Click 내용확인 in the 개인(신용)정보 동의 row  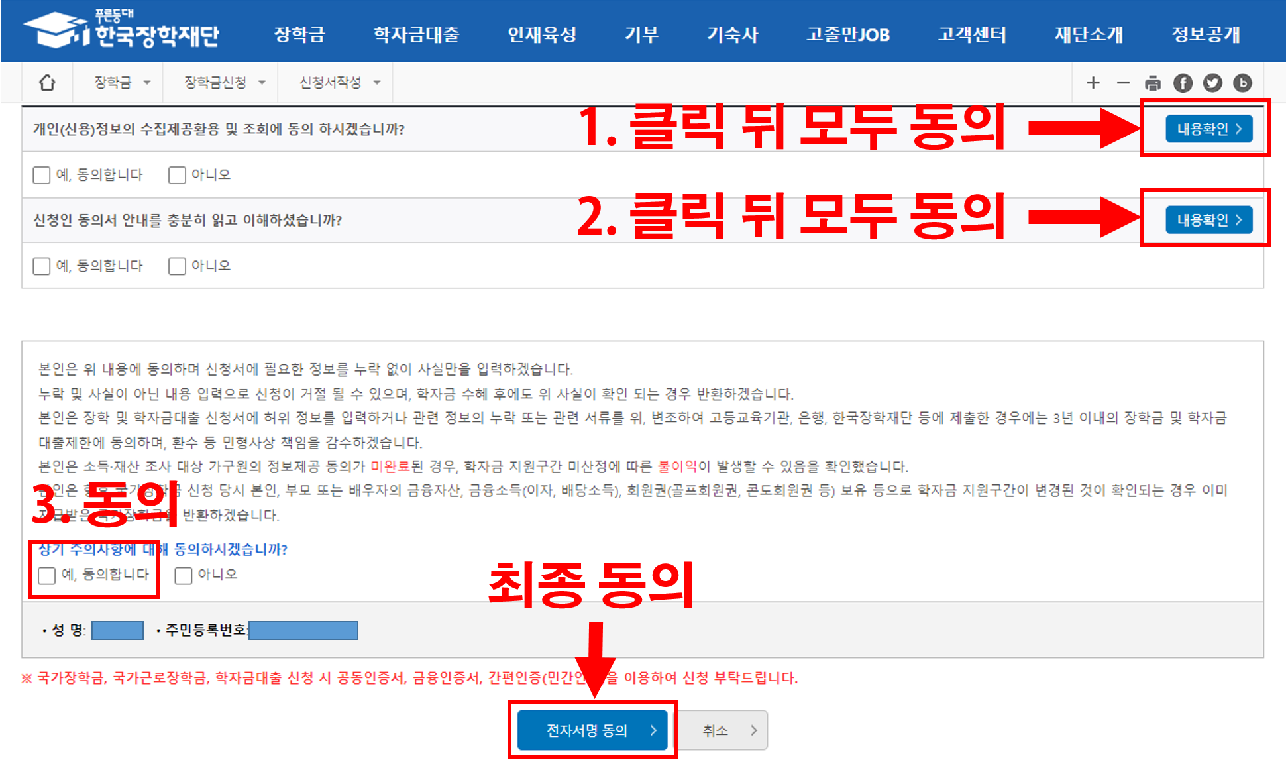(x=1208, y=129)
